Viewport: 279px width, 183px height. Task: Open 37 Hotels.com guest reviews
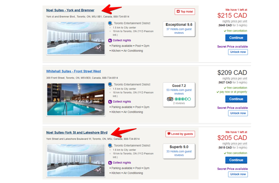point(179,31)
